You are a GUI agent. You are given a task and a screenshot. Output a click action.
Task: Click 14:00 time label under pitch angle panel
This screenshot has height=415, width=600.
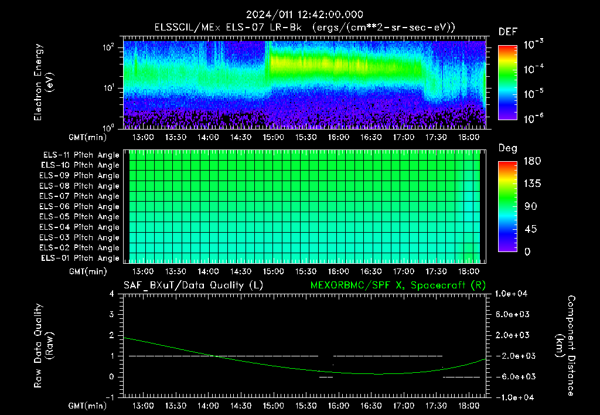point(208,271)
